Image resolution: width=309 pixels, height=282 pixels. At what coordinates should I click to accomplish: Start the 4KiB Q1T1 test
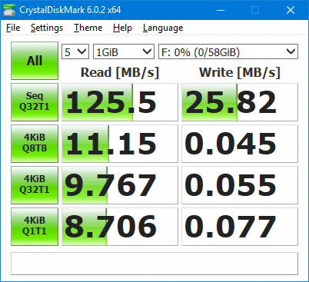[x=35, y=227]
